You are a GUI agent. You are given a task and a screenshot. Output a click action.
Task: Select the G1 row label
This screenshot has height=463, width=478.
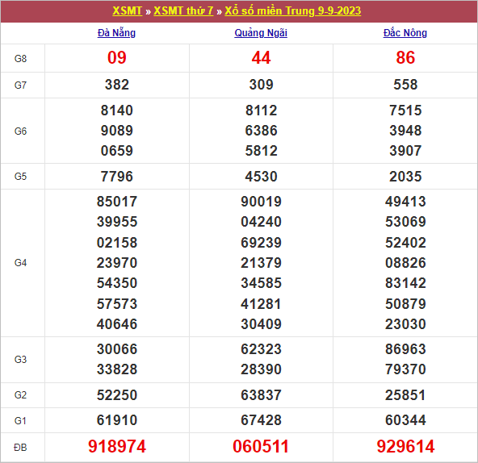coord(20,421)
